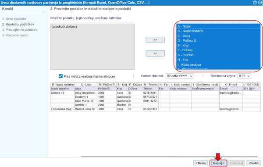Click 'F - Država' table column header

coord(135,85)
